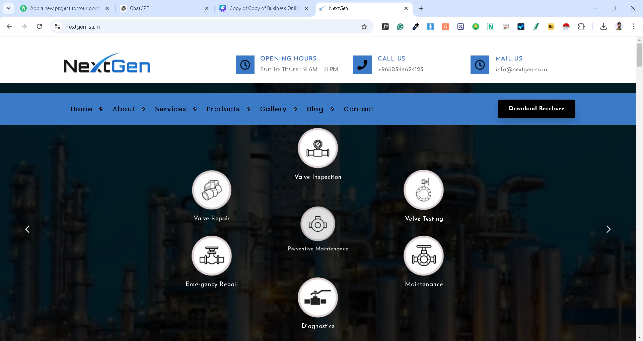643x341 pixels.
Task: Expand the browser tab search dropdown
Action: pyautogui.click(x=8, y=8)
